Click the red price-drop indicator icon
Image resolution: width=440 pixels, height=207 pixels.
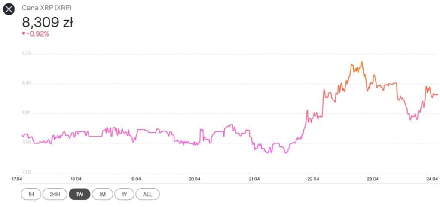coord(23,34)
